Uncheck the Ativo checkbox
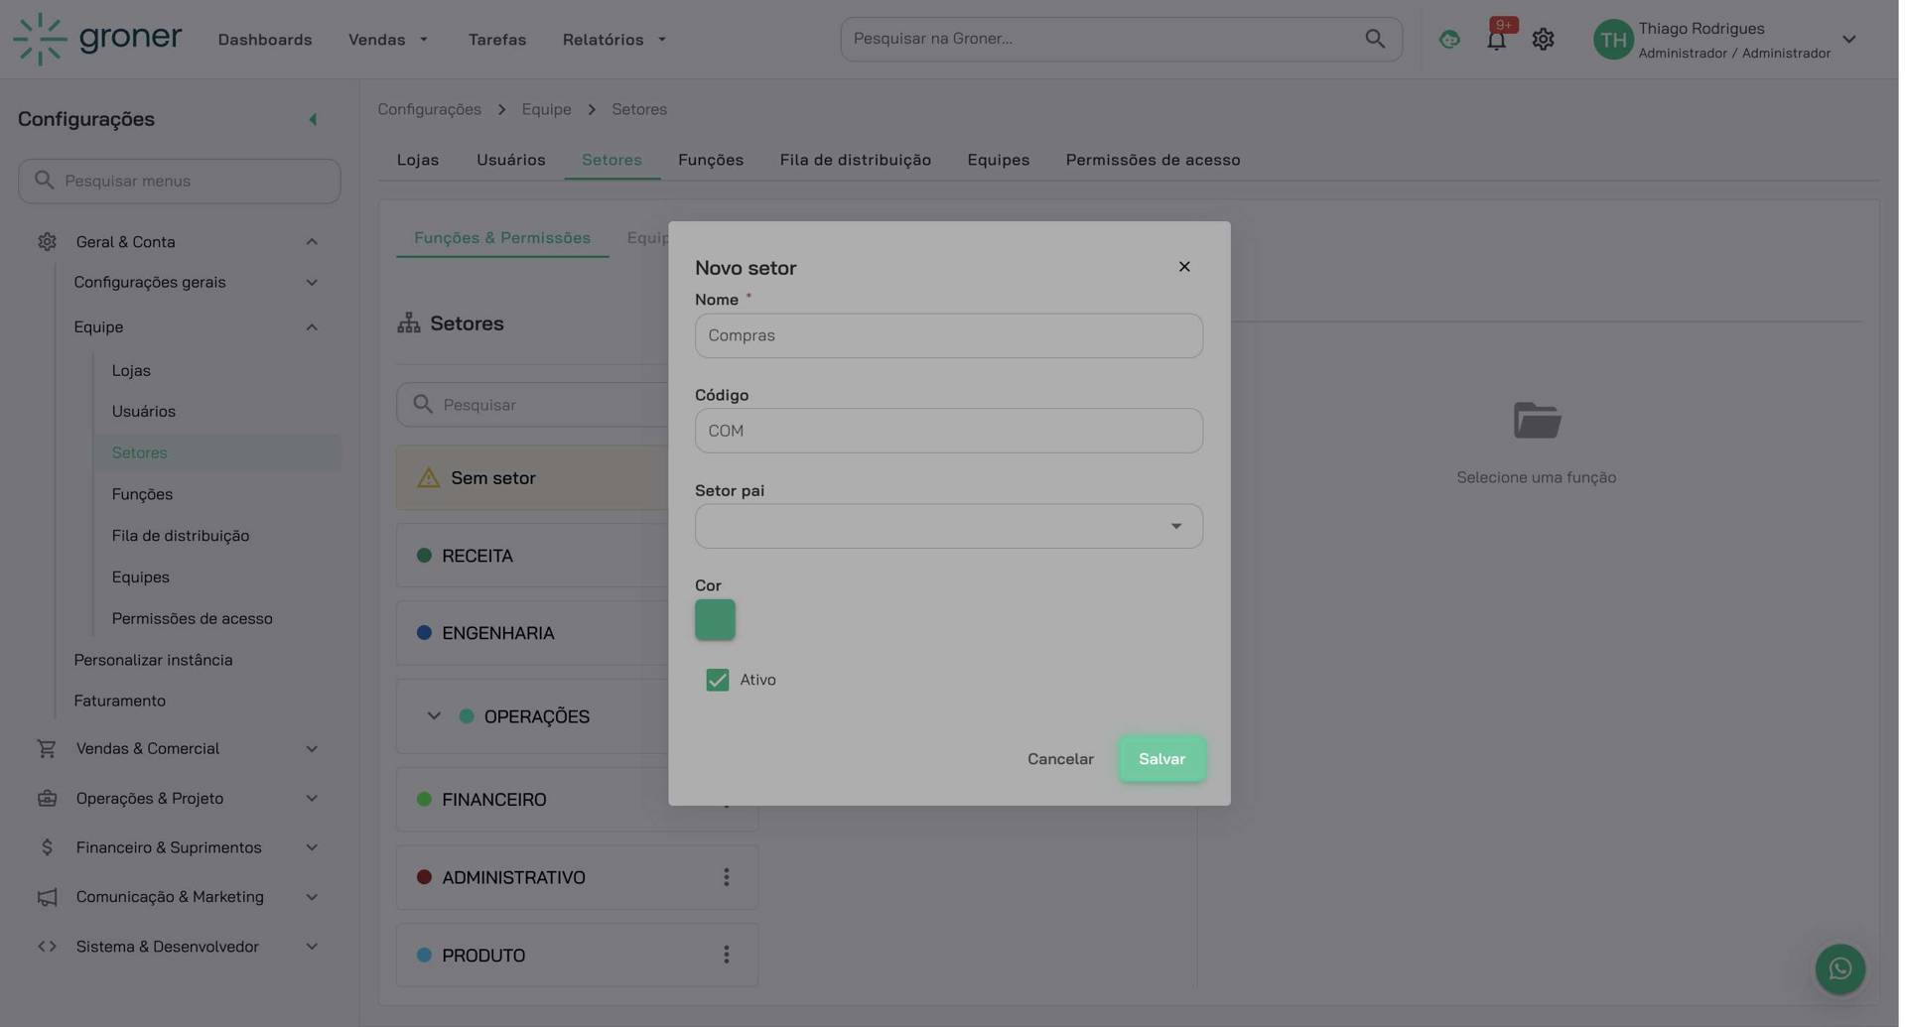 coord(717,680)
